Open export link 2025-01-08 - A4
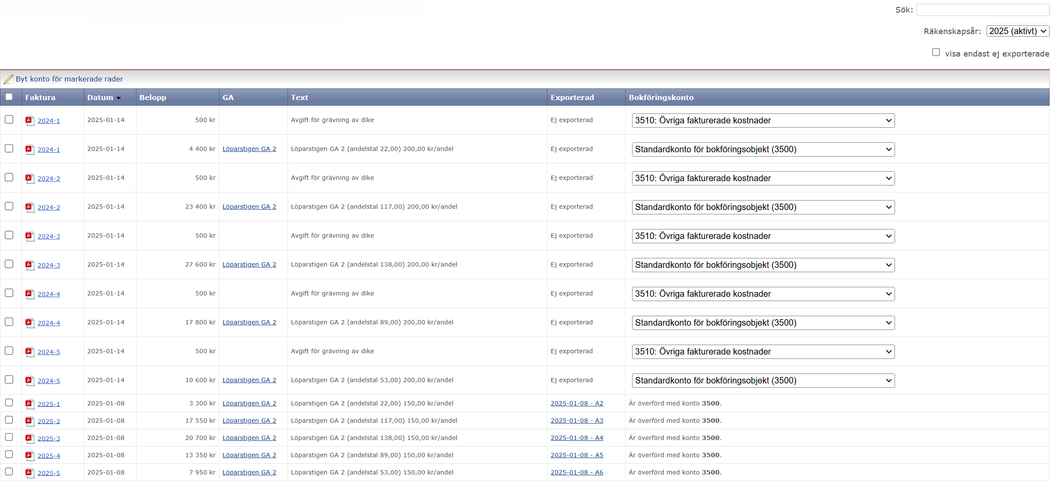The image size is (1050, 490). click(x=577, y=438)
